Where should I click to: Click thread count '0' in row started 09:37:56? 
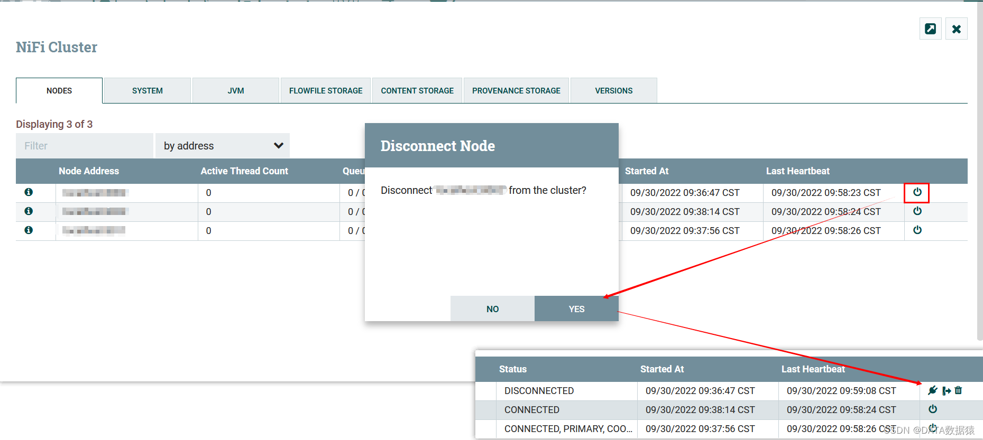pyautogui.click(x=208, y=231)
